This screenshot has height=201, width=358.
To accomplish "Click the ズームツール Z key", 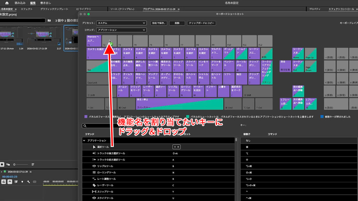I will click(123, 91).
